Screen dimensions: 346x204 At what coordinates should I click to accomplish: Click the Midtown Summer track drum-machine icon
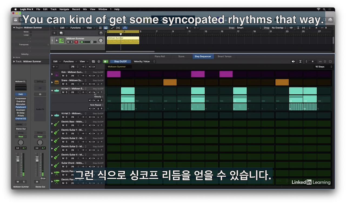pyautogui.click(x=61, y=40)
